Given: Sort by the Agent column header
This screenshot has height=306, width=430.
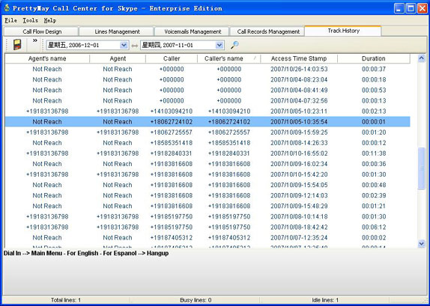Looking at the screenshot, I should tap(118, 58).
